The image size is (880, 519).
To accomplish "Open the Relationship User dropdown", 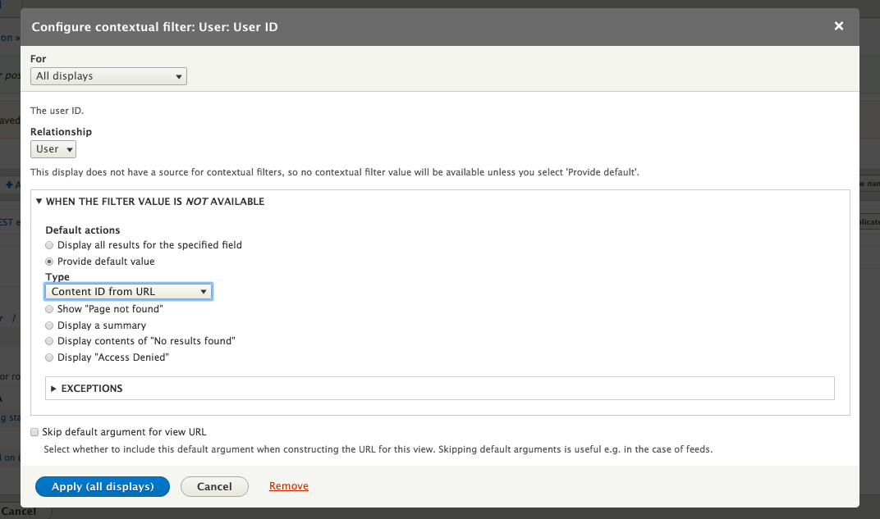I will (x=53, y=149).
